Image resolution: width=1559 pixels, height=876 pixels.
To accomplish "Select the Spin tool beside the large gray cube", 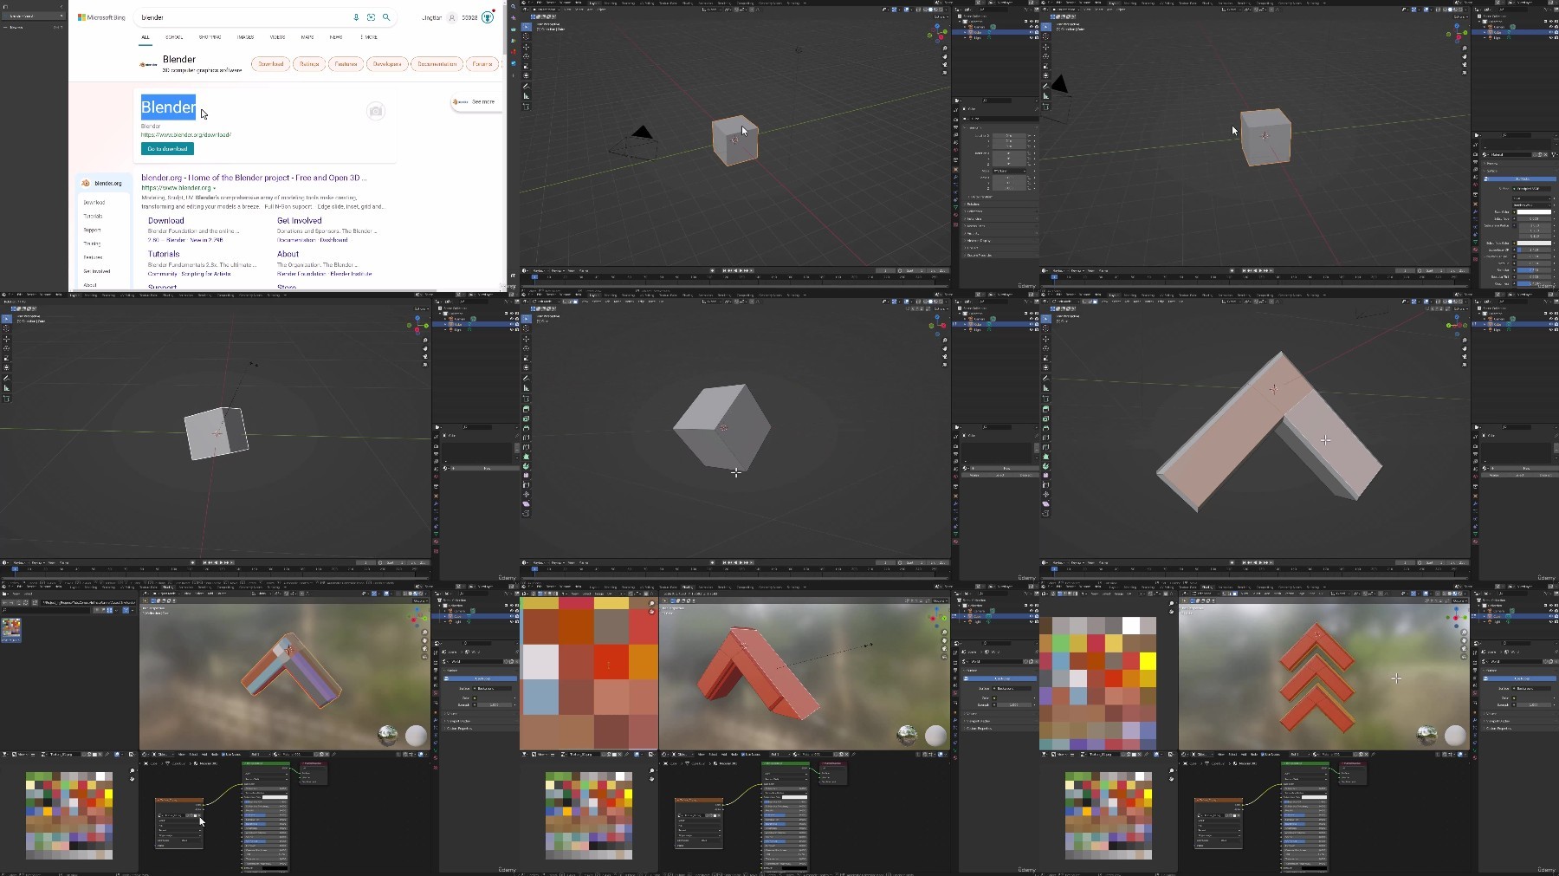I will (x=527, y=466).
